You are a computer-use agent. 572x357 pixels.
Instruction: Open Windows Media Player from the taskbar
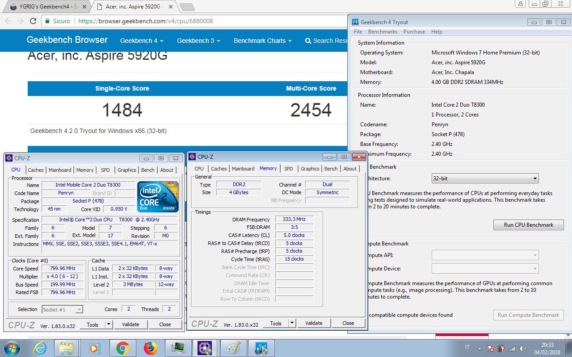point(94,348)
